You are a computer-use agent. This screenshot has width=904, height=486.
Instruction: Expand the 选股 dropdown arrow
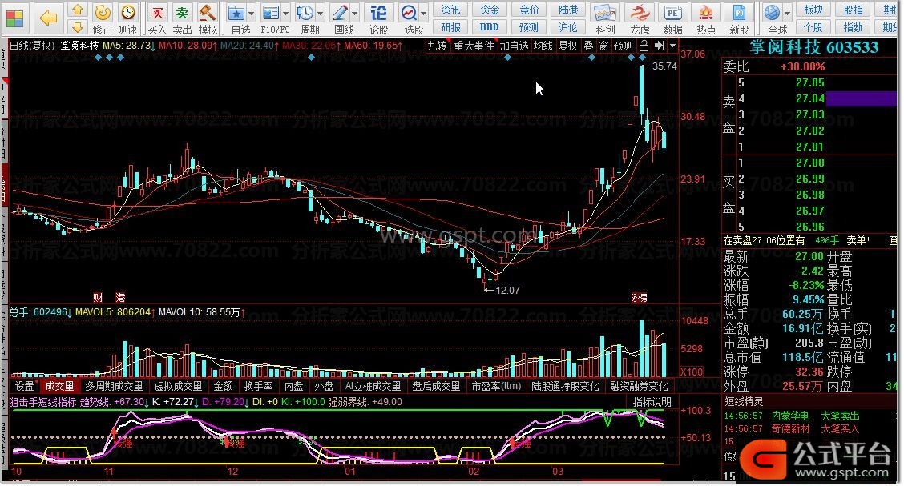[424, 13]
